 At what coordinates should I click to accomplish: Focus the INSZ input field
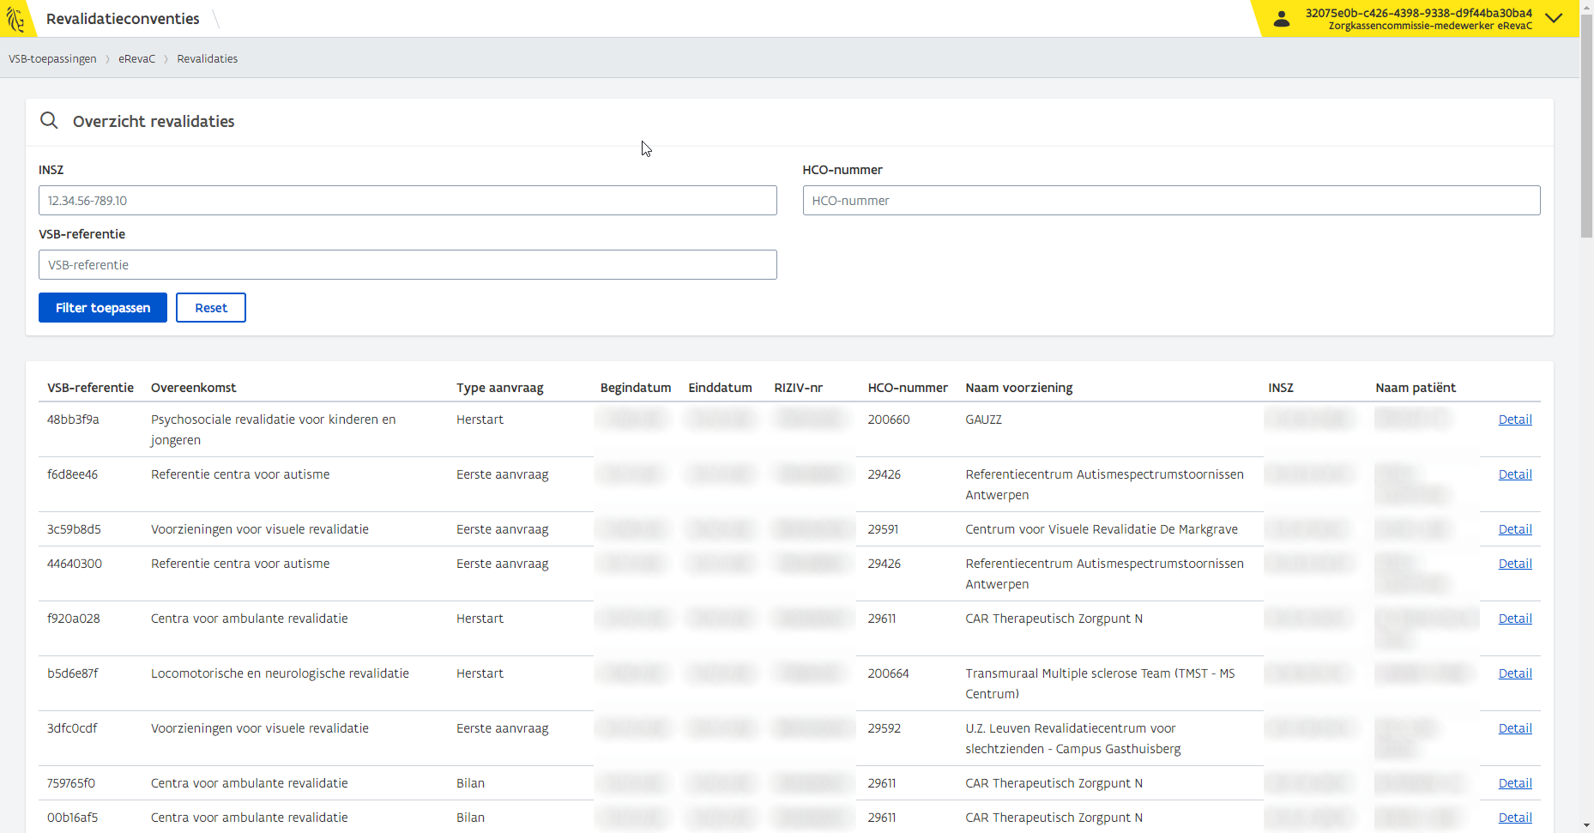click(x=408, y=201)
